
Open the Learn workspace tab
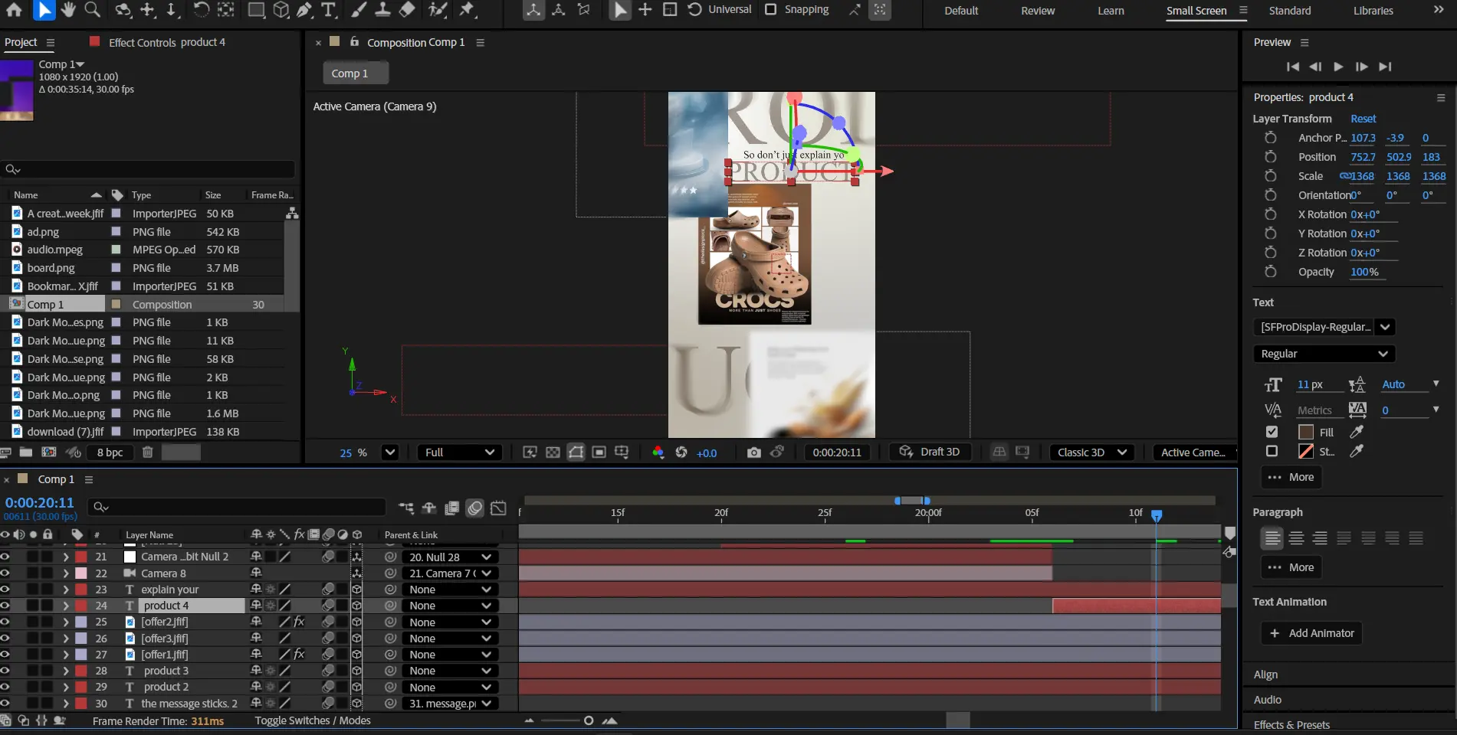pos(1111,11)
